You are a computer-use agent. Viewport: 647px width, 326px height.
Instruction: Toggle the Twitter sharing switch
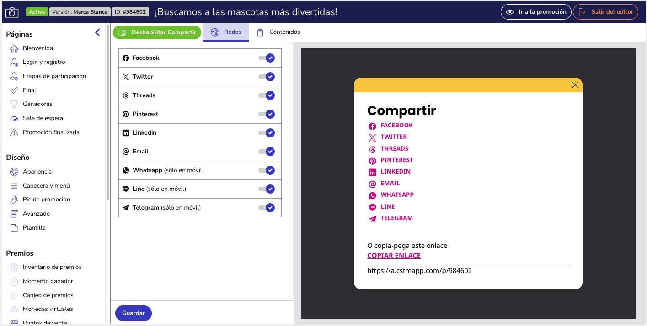[267, 77]
